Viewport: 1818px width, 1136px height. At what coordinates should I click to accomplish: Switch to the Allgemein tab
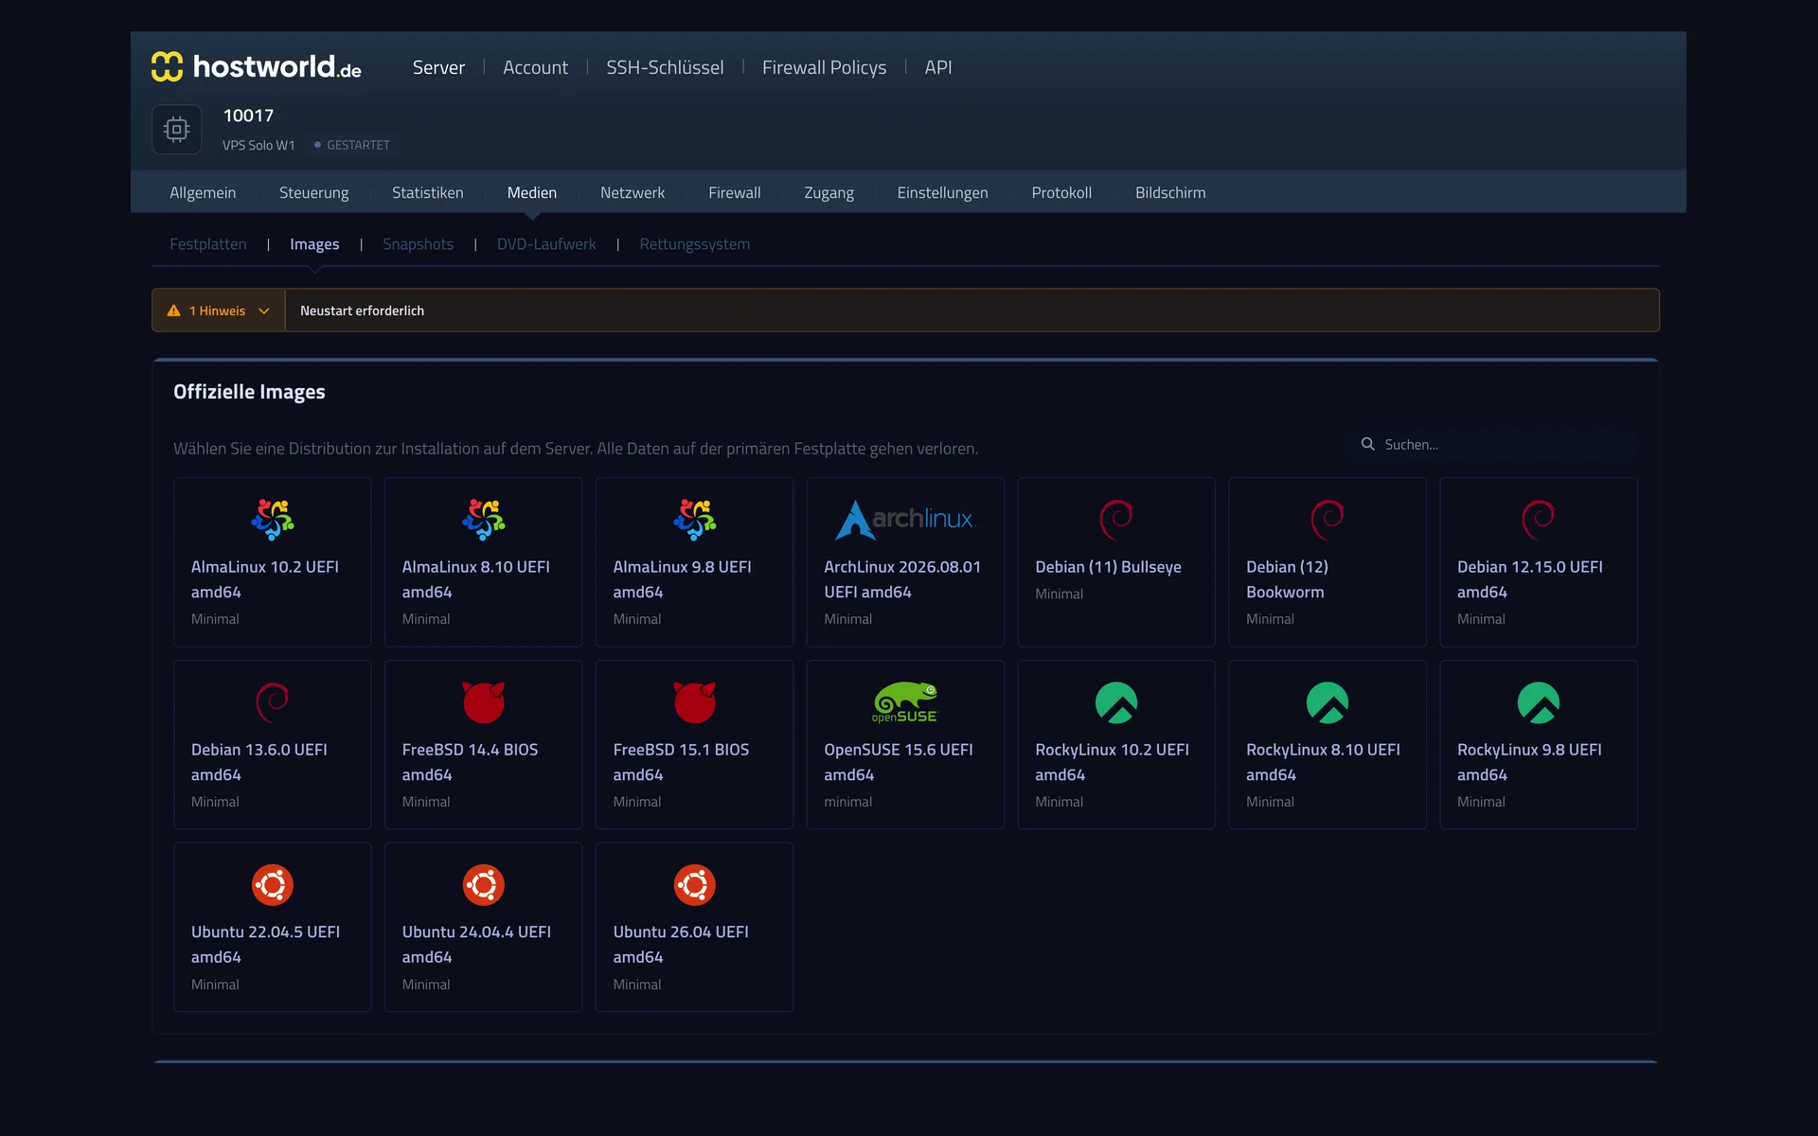coord(203,192)
